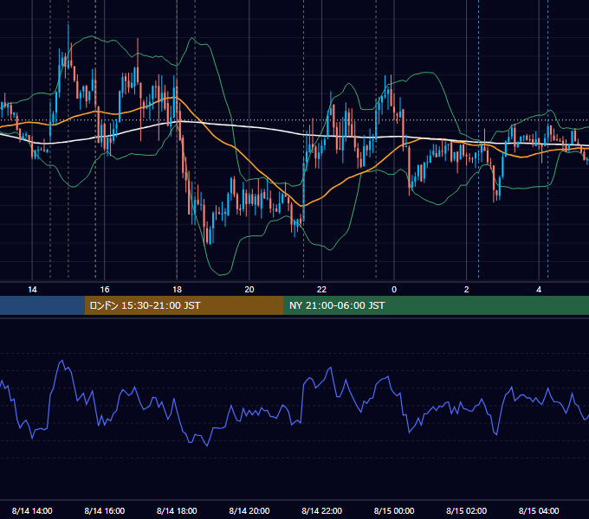Screen dimensions: 589x519
Task: Click the 8/14 14:00 time label
Action: [x=32, y=510]
